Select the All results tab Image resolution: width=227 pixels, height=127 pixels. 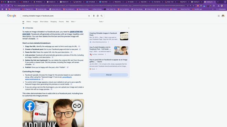23,22
